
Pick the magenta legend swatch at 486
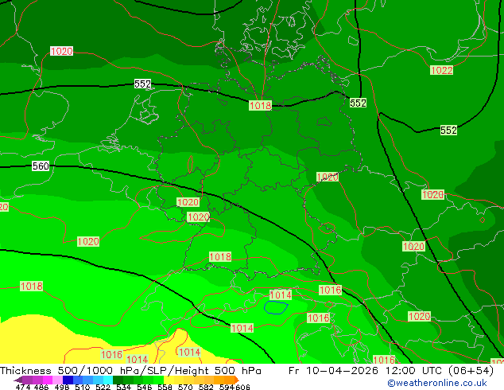coord(48,380)
